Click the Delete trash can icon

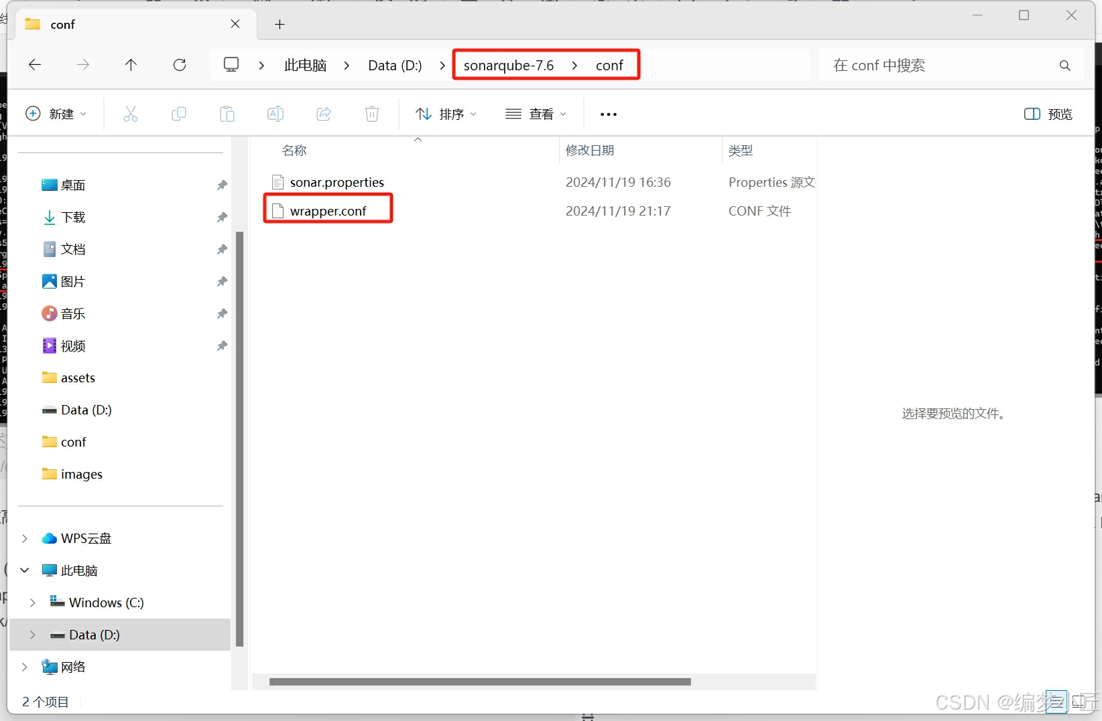(372, 114)
